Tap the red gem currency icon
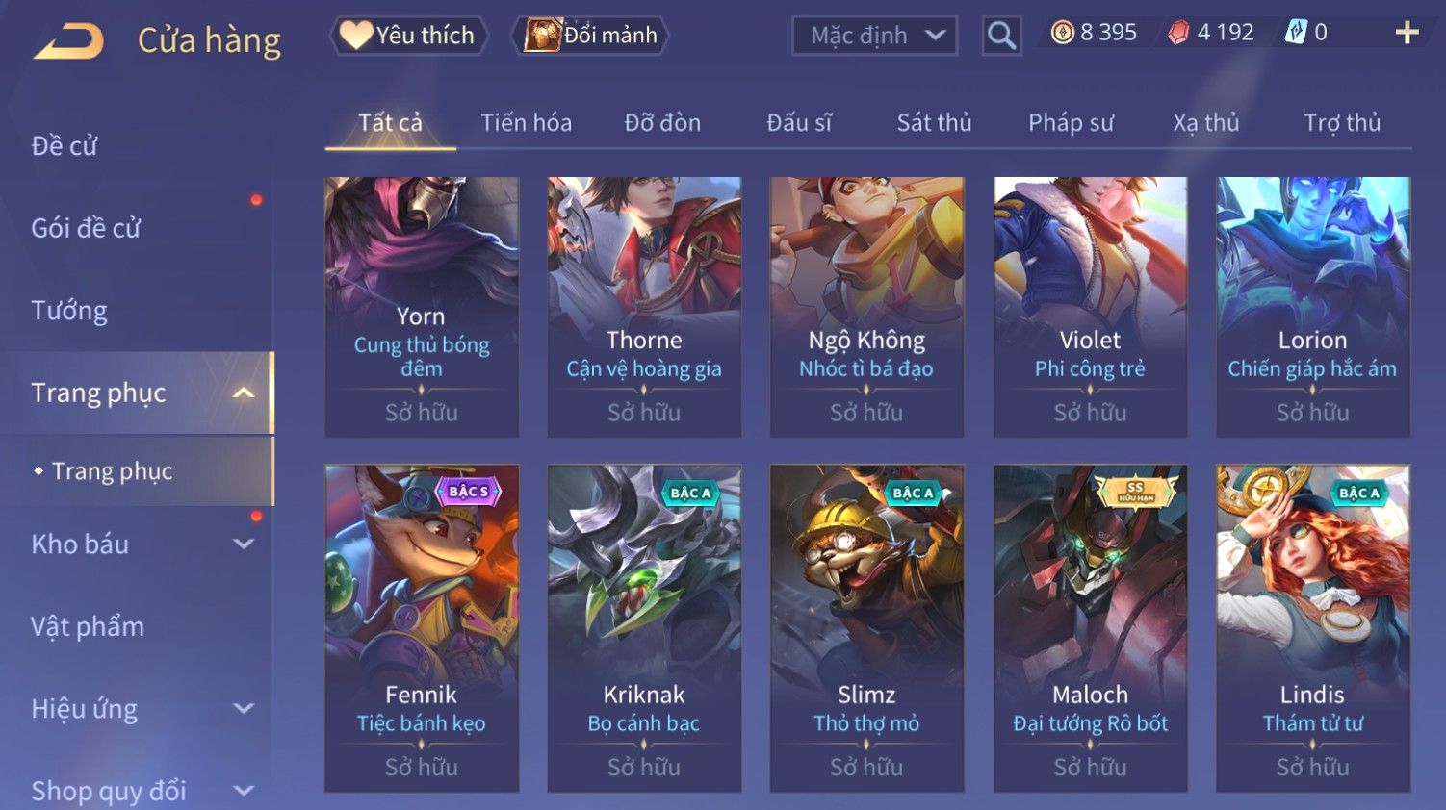 pyautogui.click(x=1178, y=33)
